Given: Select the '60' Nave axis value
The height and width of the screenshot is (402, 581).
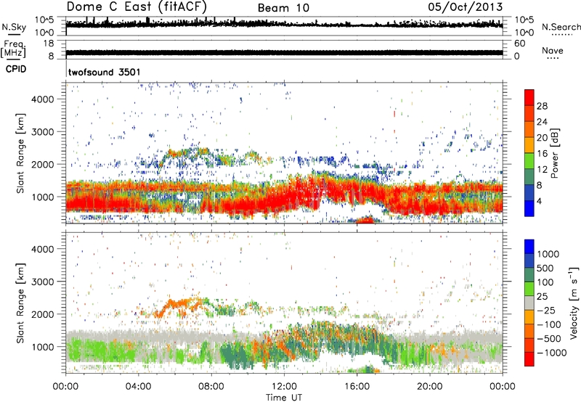Looking at the screenshot, I should pos(519,44).
